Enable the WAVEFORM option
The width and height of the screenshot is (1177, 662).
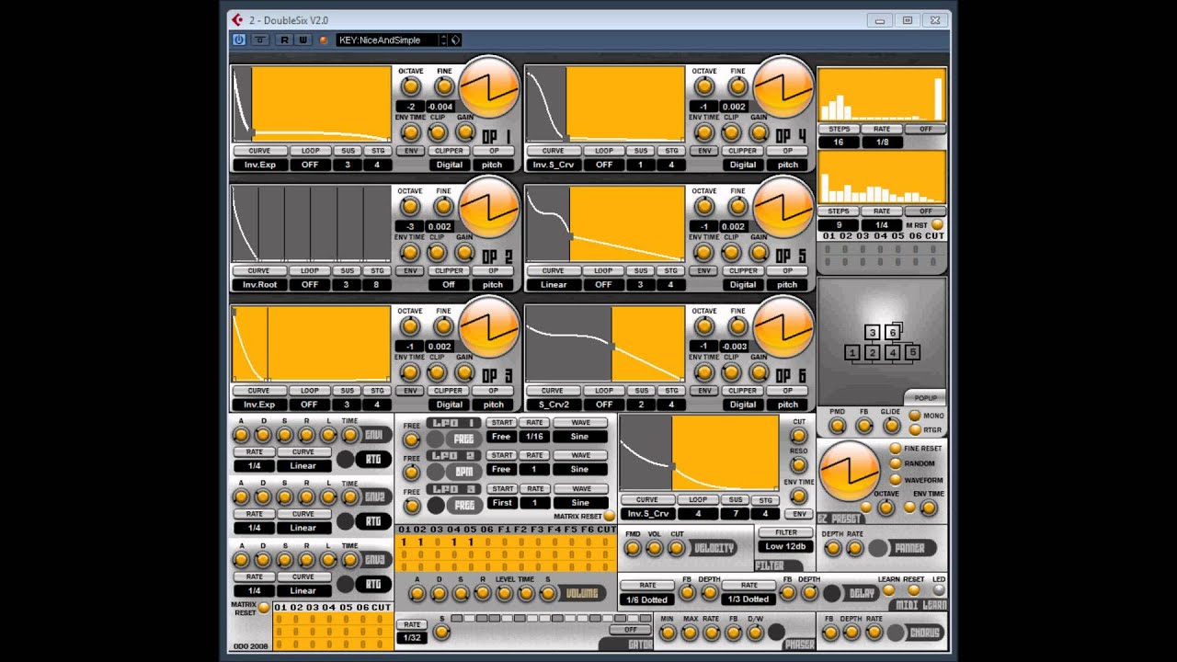pos(895,480)
